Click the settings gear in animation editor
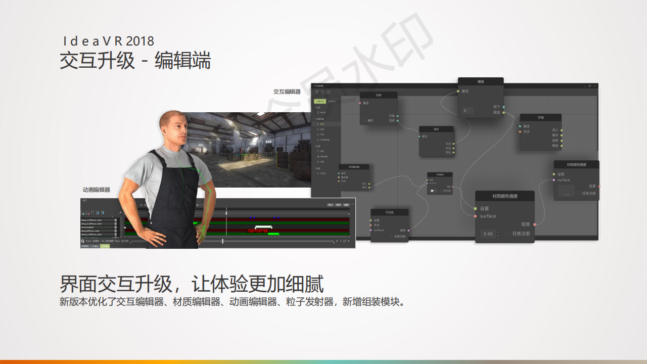The image size is (647, 364). [82, 241]
